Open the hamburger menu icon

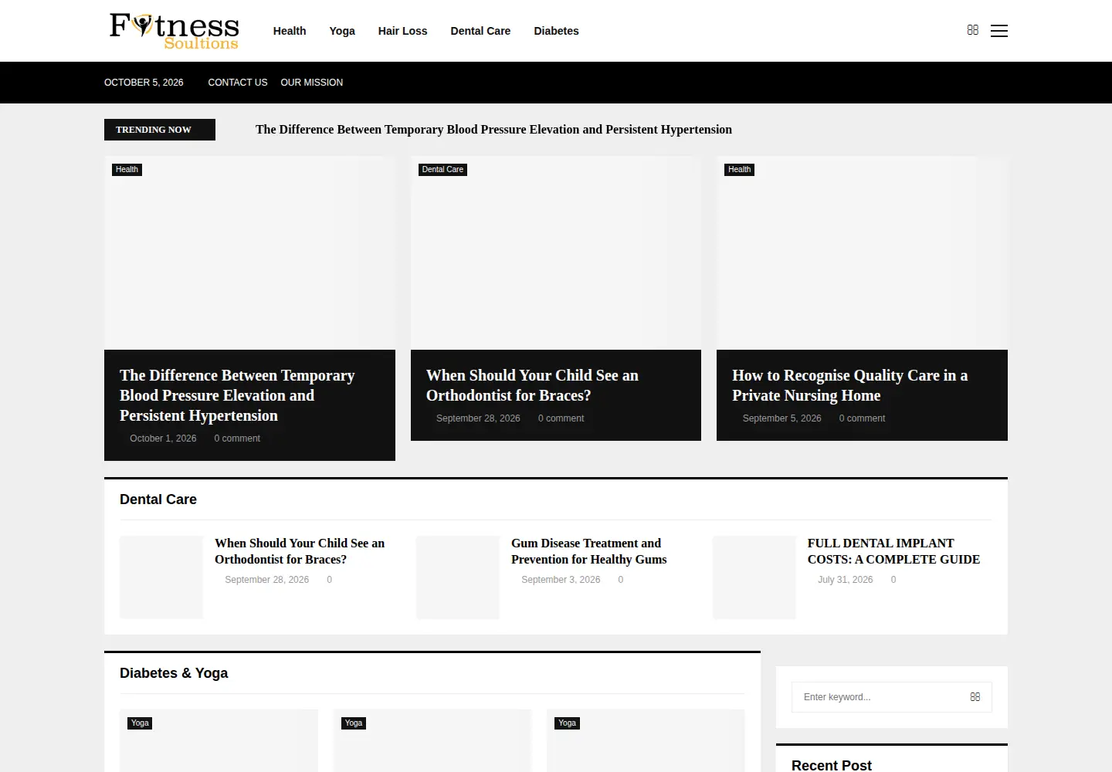[999, 31]
